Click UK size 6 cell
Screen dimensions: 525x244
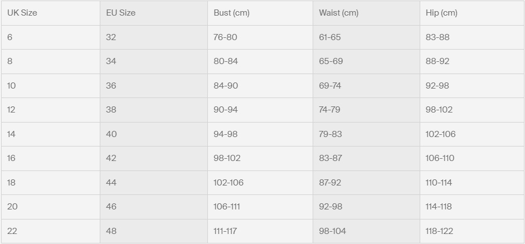coord(9,37)
